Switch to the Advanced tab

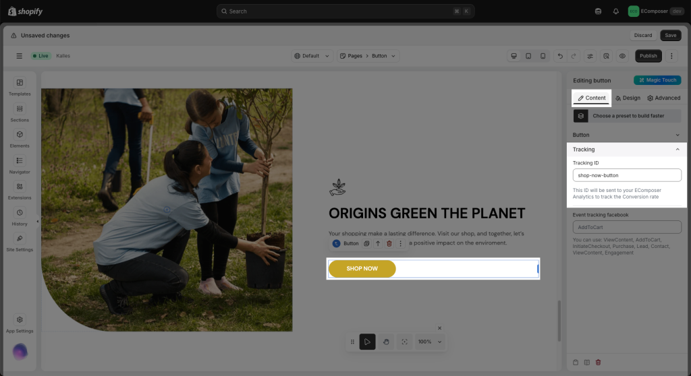tap(663, 98)
